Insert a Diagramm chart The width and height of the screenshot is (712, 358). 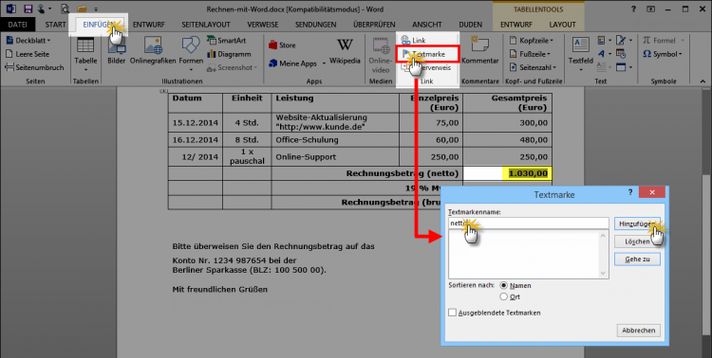pyautogui.click(x=229, y=54)
